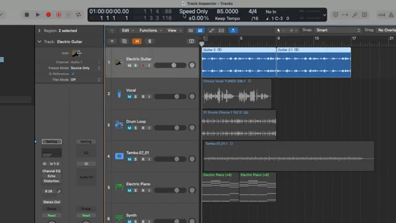Solo the Electric Guitar track
This screenshot has width=396, height=223.
pyautogui.click(x=136, y=66)
